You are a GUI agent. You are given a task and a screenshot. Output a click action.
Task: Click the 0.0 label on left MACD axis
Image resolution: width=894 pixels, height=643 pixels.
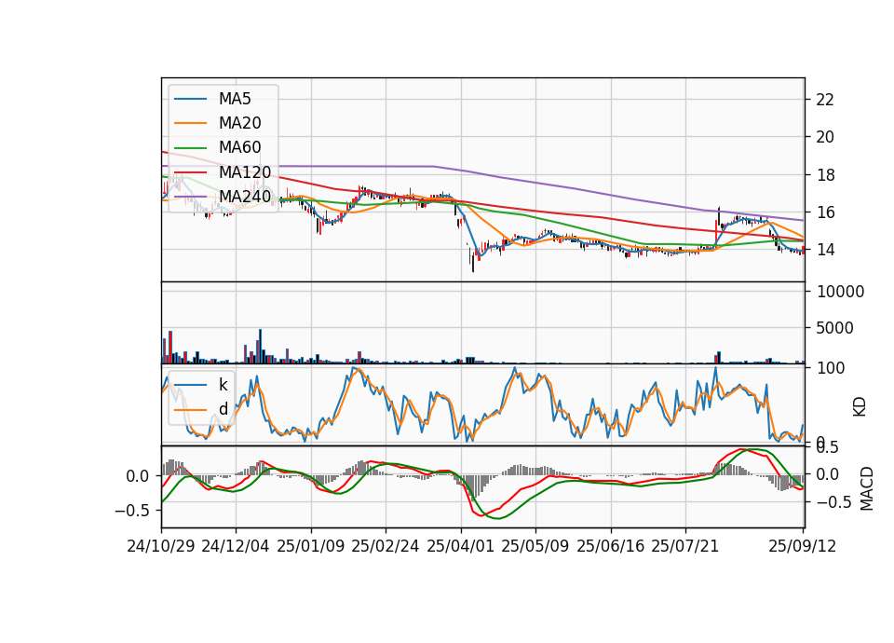(x=138, y=476)
